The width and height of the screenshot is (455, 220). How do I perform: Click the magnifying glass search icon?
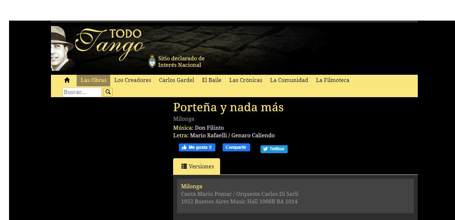coord(108,92)
